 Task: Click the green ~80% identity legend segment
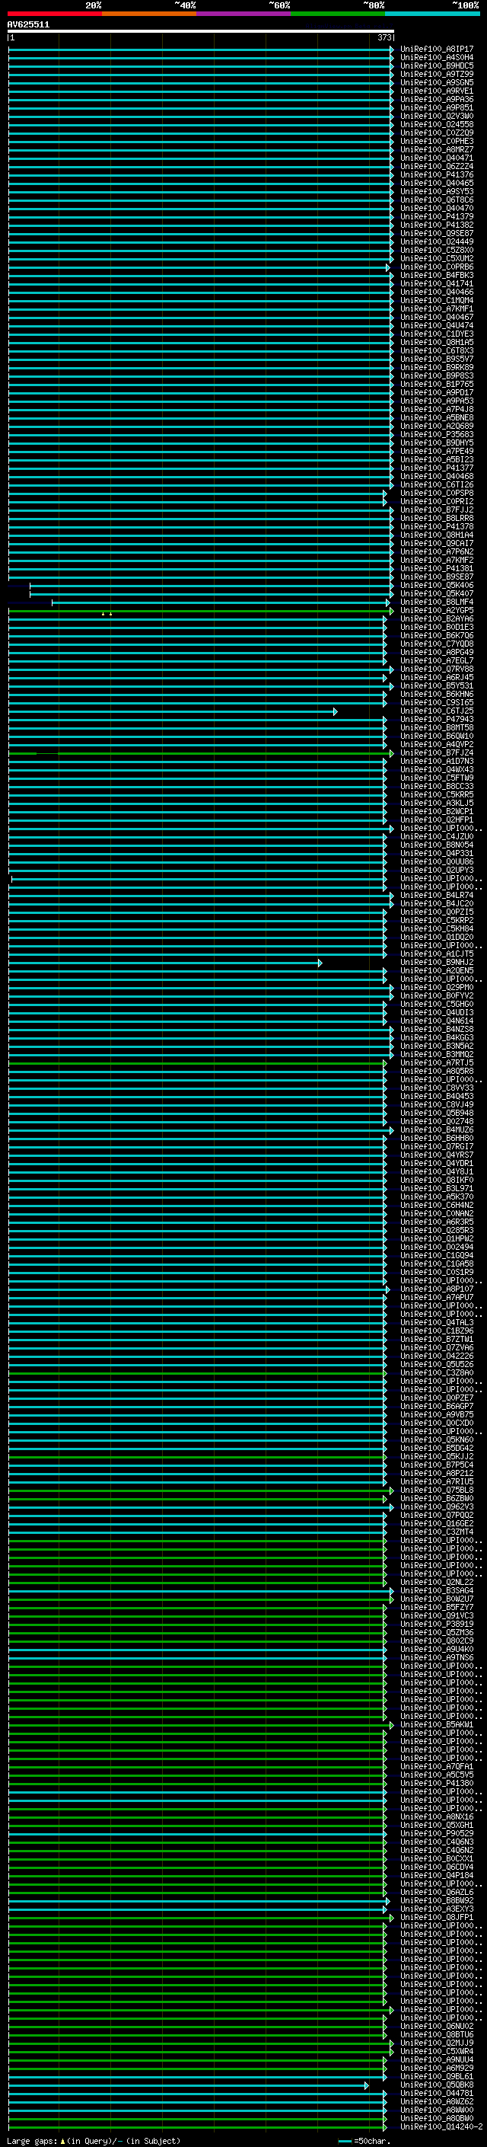pos(338,14)
